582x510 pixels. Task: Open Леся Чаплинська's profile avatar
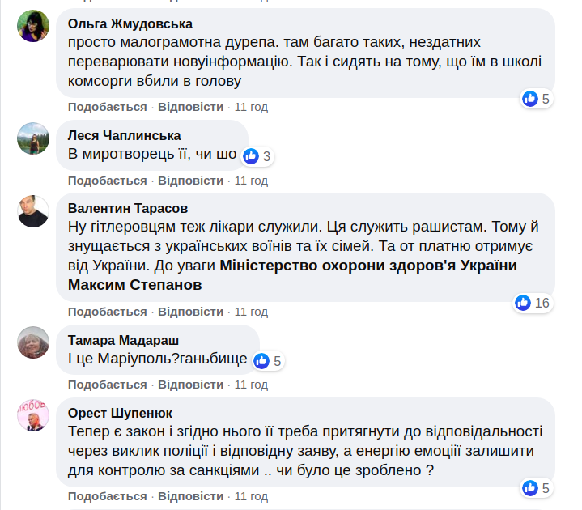coord(33,138)
